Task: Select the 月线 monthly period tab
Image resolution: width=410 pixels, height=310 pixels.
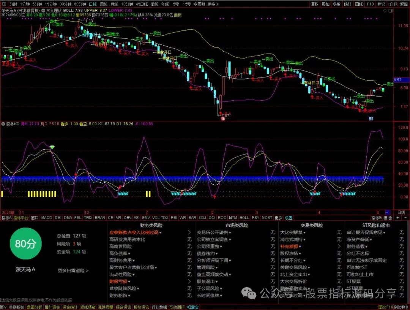Action: click(114, 4)
